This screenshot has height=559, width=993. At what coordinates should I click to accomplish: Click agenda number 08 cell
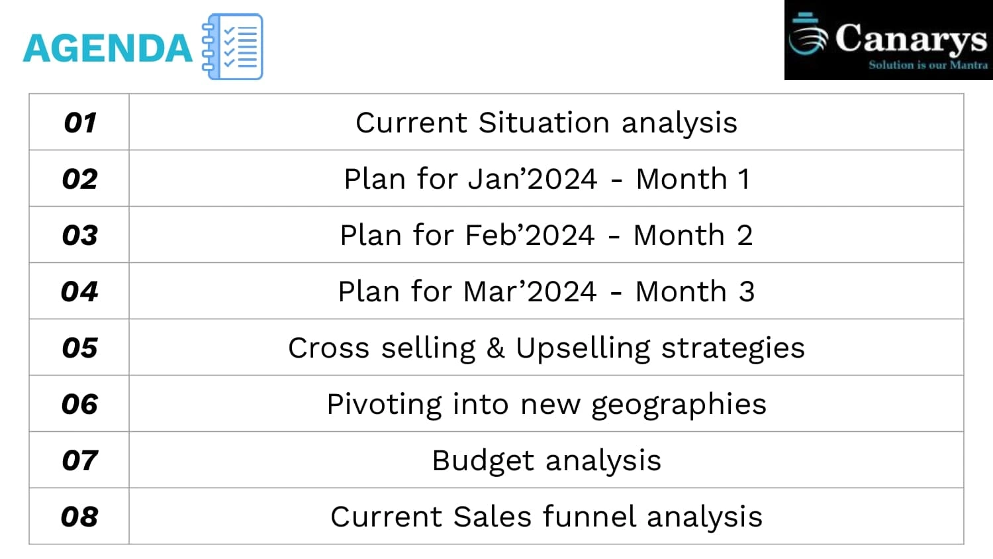coord(79,517)
